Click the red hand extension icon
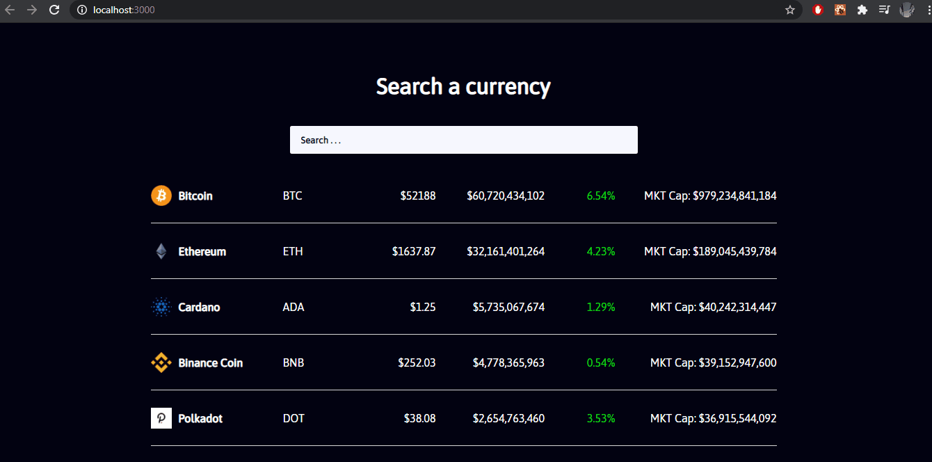 coord(818,10)
